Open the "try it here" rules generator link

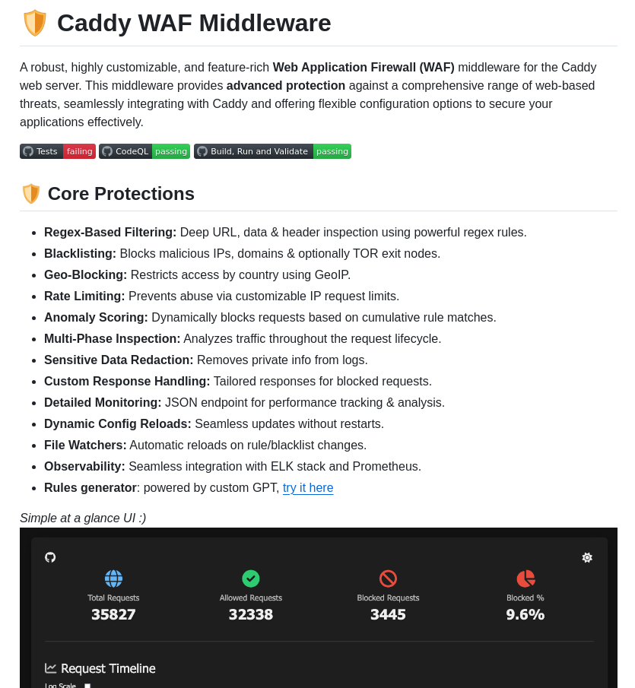[308, 488]
